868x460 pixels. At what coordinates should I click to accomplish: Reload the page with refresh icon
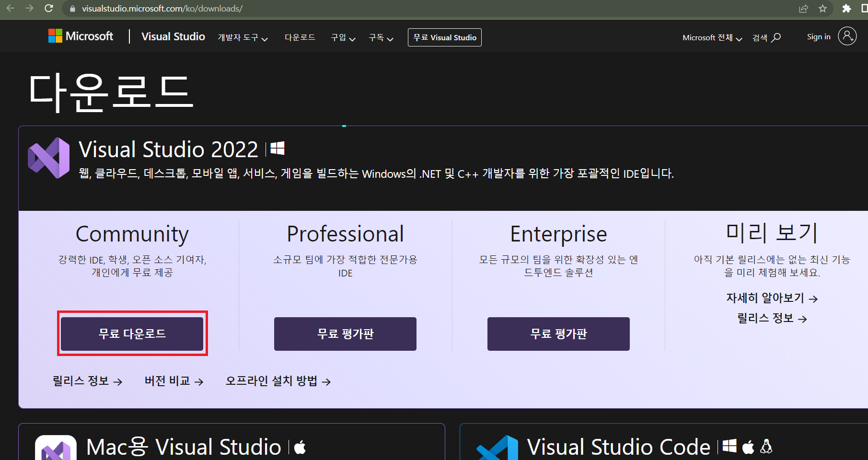pos(48,8)
